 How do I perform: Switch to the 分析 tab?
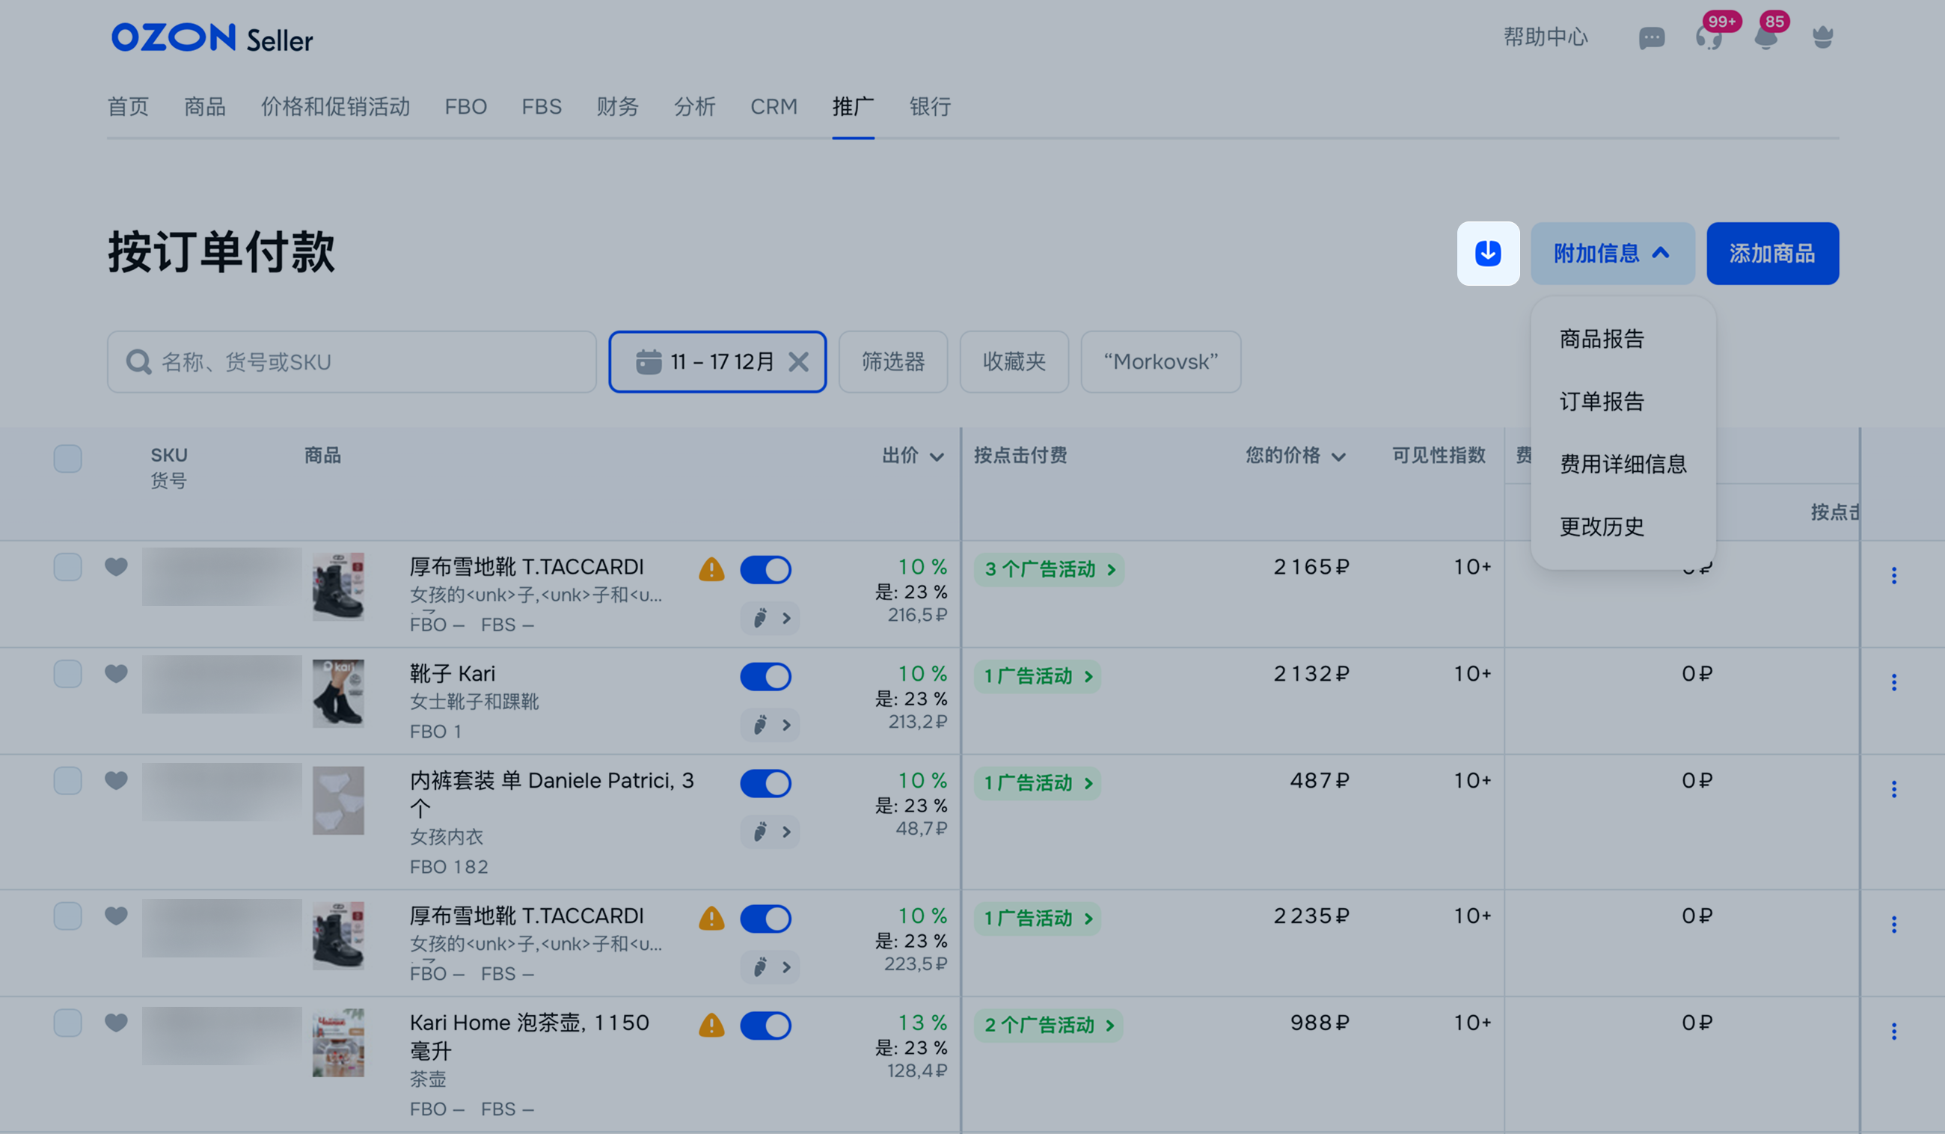point(694,106)
